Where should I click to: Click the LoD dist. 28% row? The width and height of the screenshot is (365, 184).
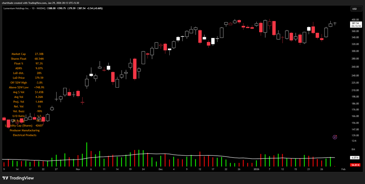pos(27,73)
